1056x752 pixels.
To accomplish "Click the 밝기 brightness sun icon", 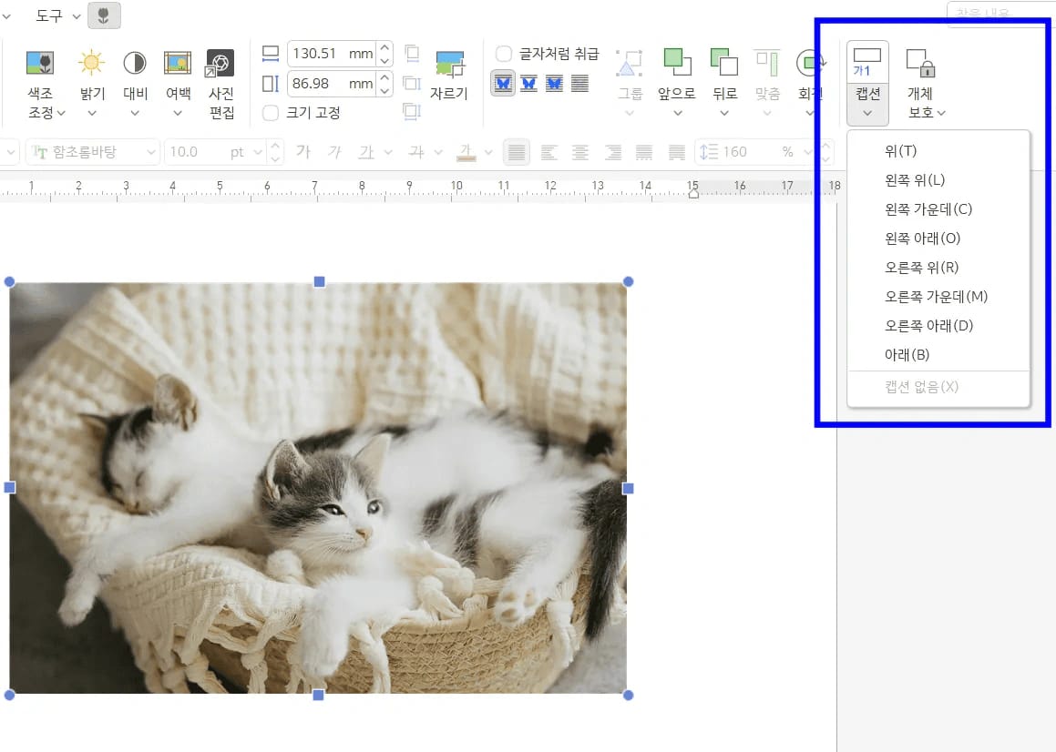I will [91, 63].
